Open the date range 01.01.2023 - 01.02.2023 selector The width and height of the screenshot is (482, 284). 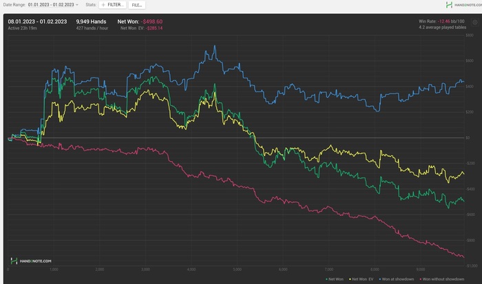point(52,5)
